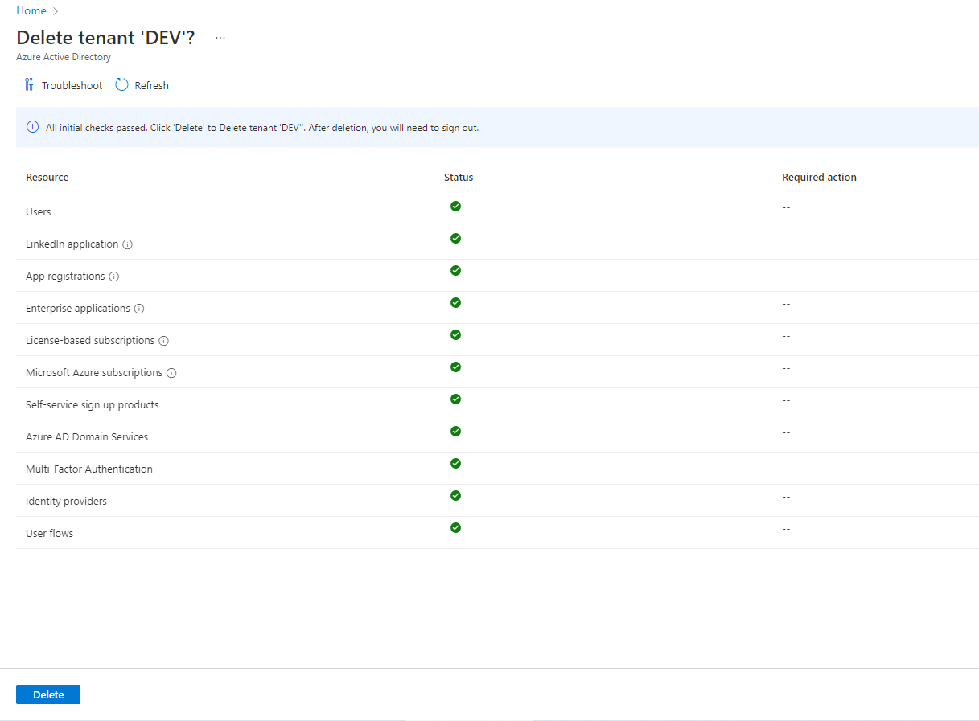Click the green check status for Users
This screenshot has height=721, width=979.
click(x=455, y=207)
